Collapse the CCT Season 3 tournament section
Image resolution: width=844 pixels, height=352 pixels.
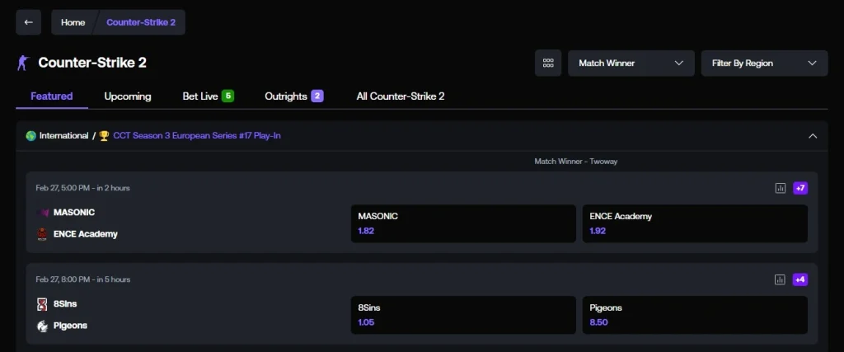813,136
